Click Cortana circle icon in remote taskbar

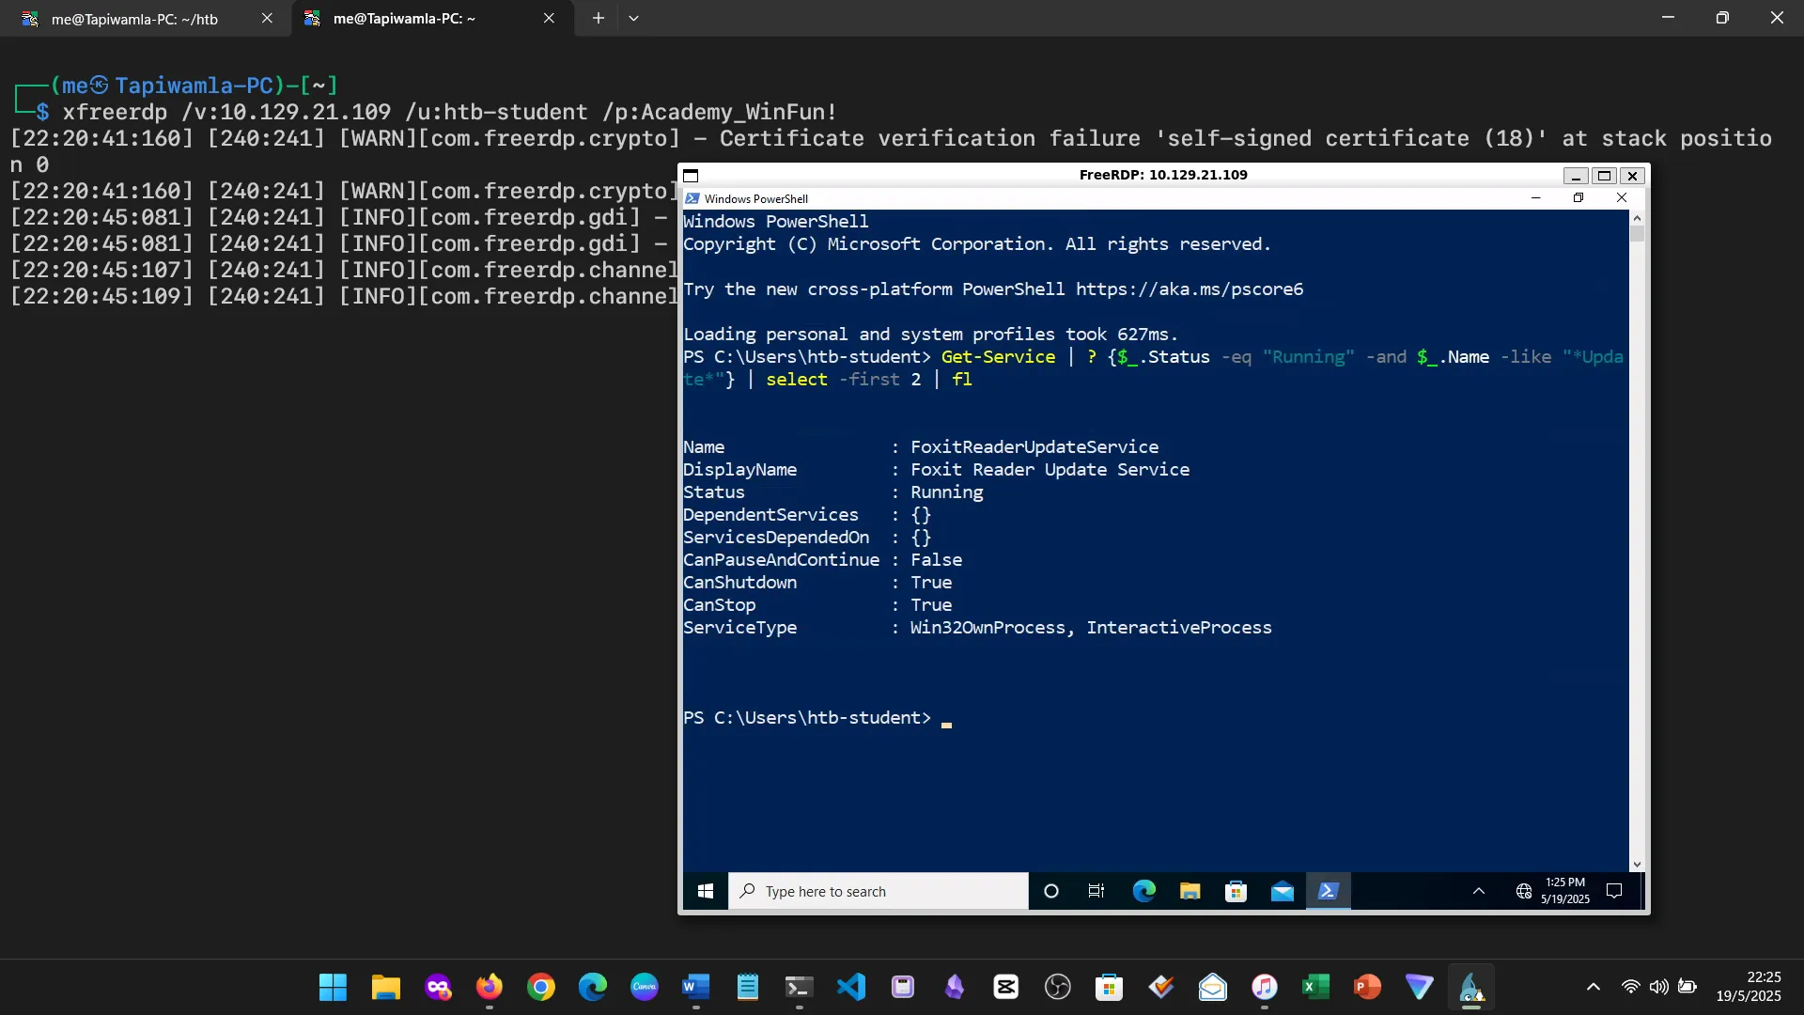(1051, 891)
